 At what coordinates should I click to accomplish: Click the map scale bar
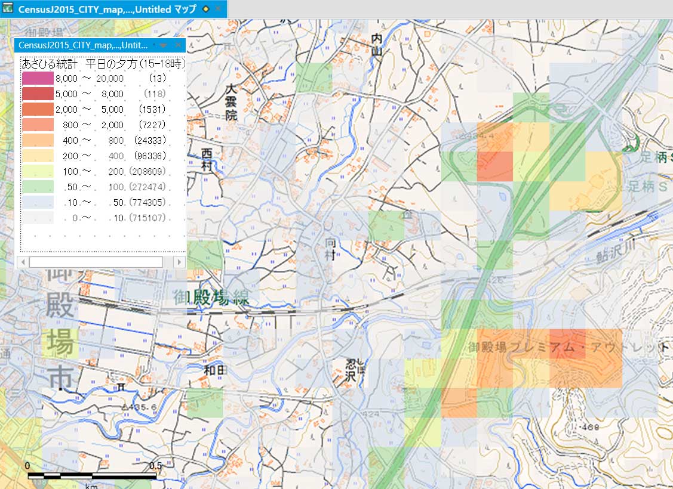[92, 476]
